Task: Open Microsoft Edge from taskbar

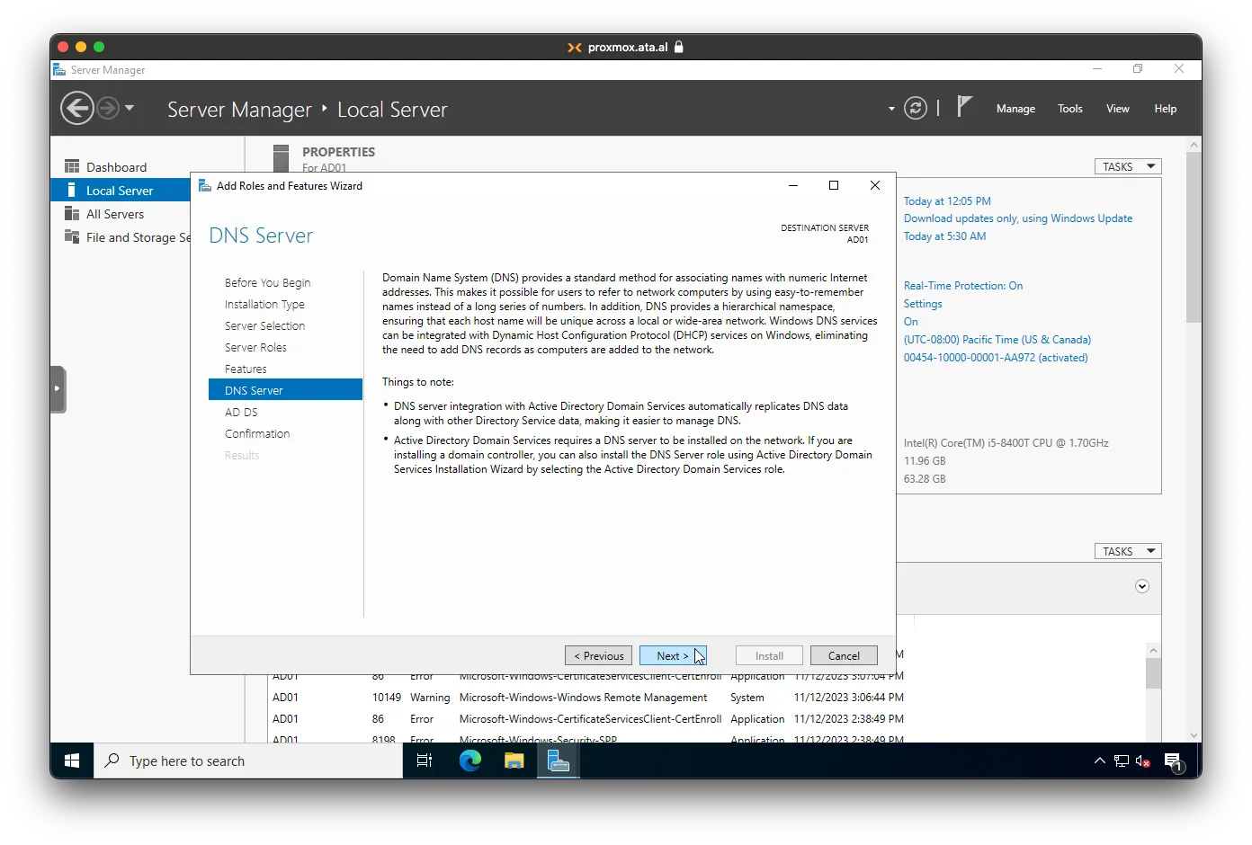Action: tap(469, 760)
